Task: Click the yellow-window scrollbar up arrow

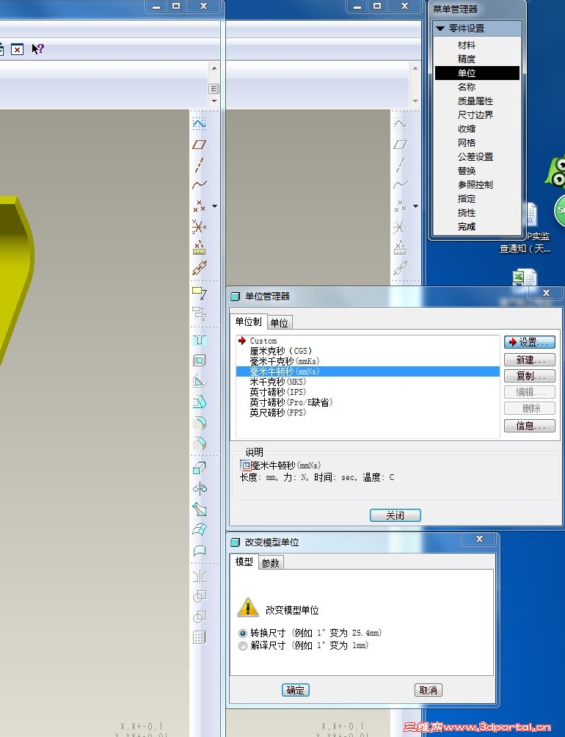Action: pyautogui.click(x=214, y=68)
